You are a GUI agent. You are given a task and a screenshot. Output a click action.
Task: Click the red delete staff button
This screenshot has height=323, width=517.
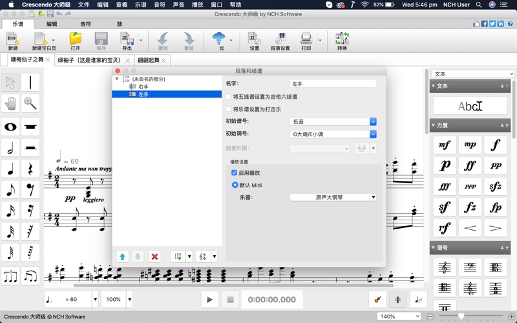(x=154, y=256)
